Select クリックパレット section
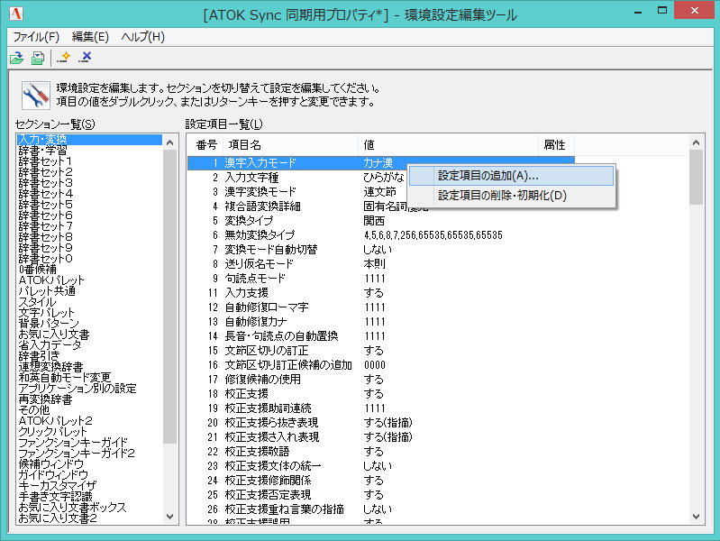720x541 pixels. coord(89,432)
